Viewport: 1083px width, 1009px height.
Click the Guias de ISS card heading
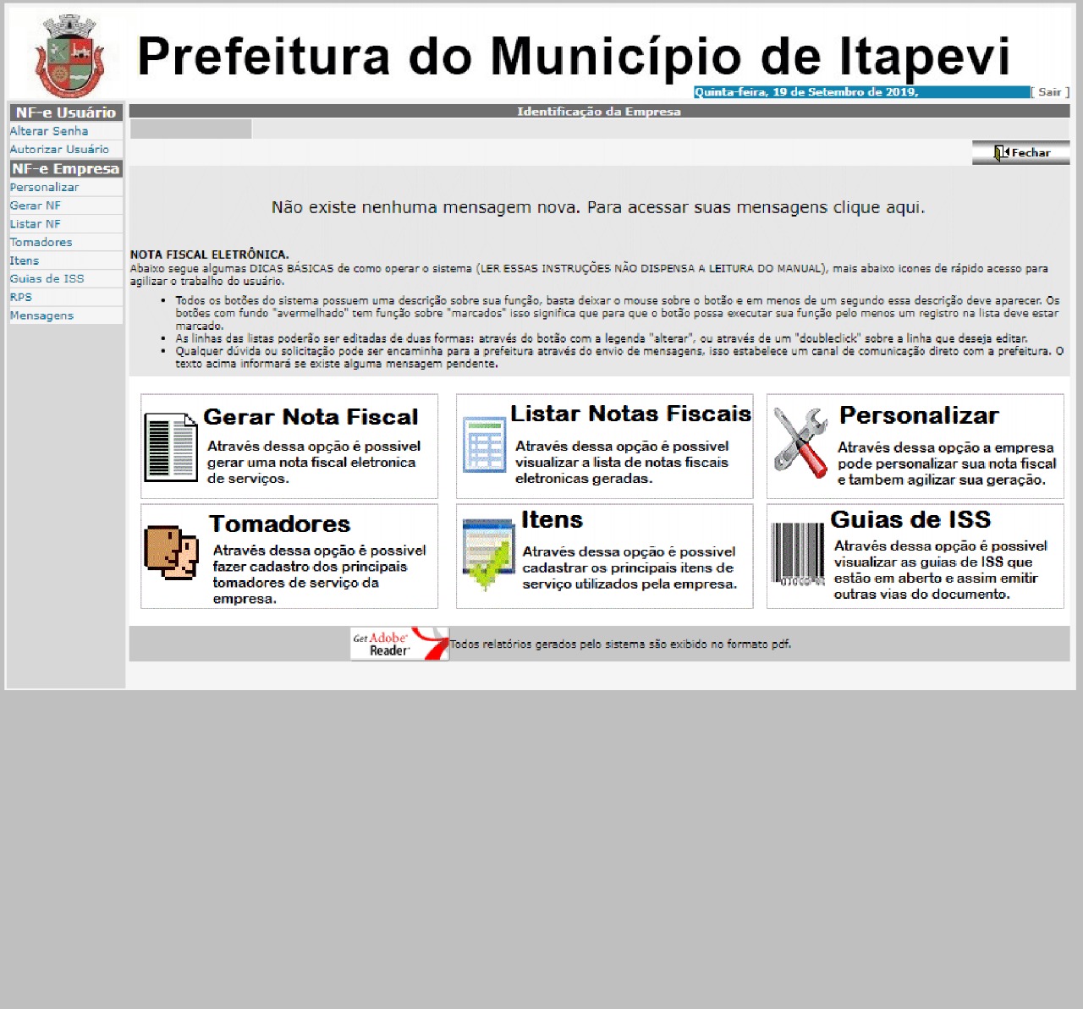[910, 519]
